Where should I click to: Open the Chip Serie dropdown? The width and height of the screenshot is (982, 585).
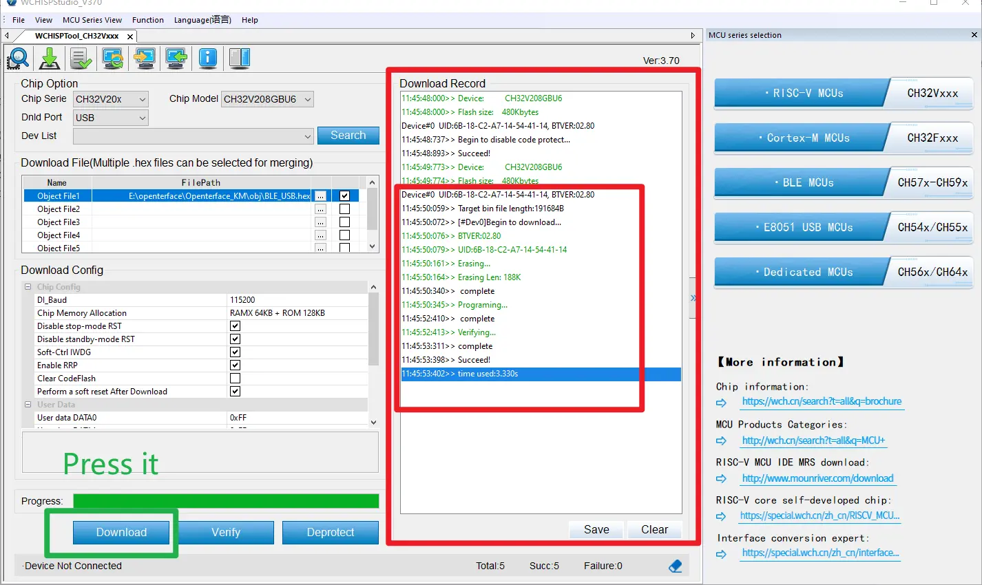[111, 99]
